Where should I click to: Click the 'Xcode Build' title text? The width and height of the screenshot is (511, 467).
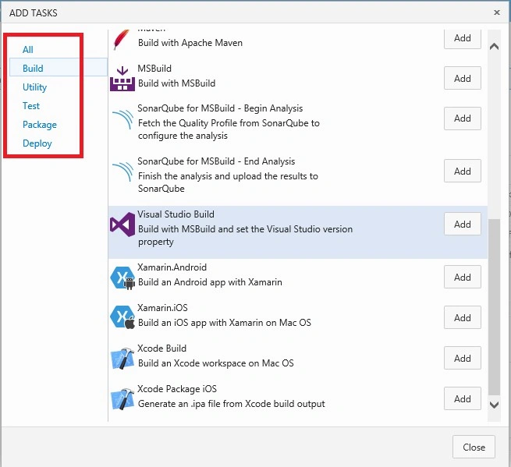pyautogui.click(x=161, y=348)
